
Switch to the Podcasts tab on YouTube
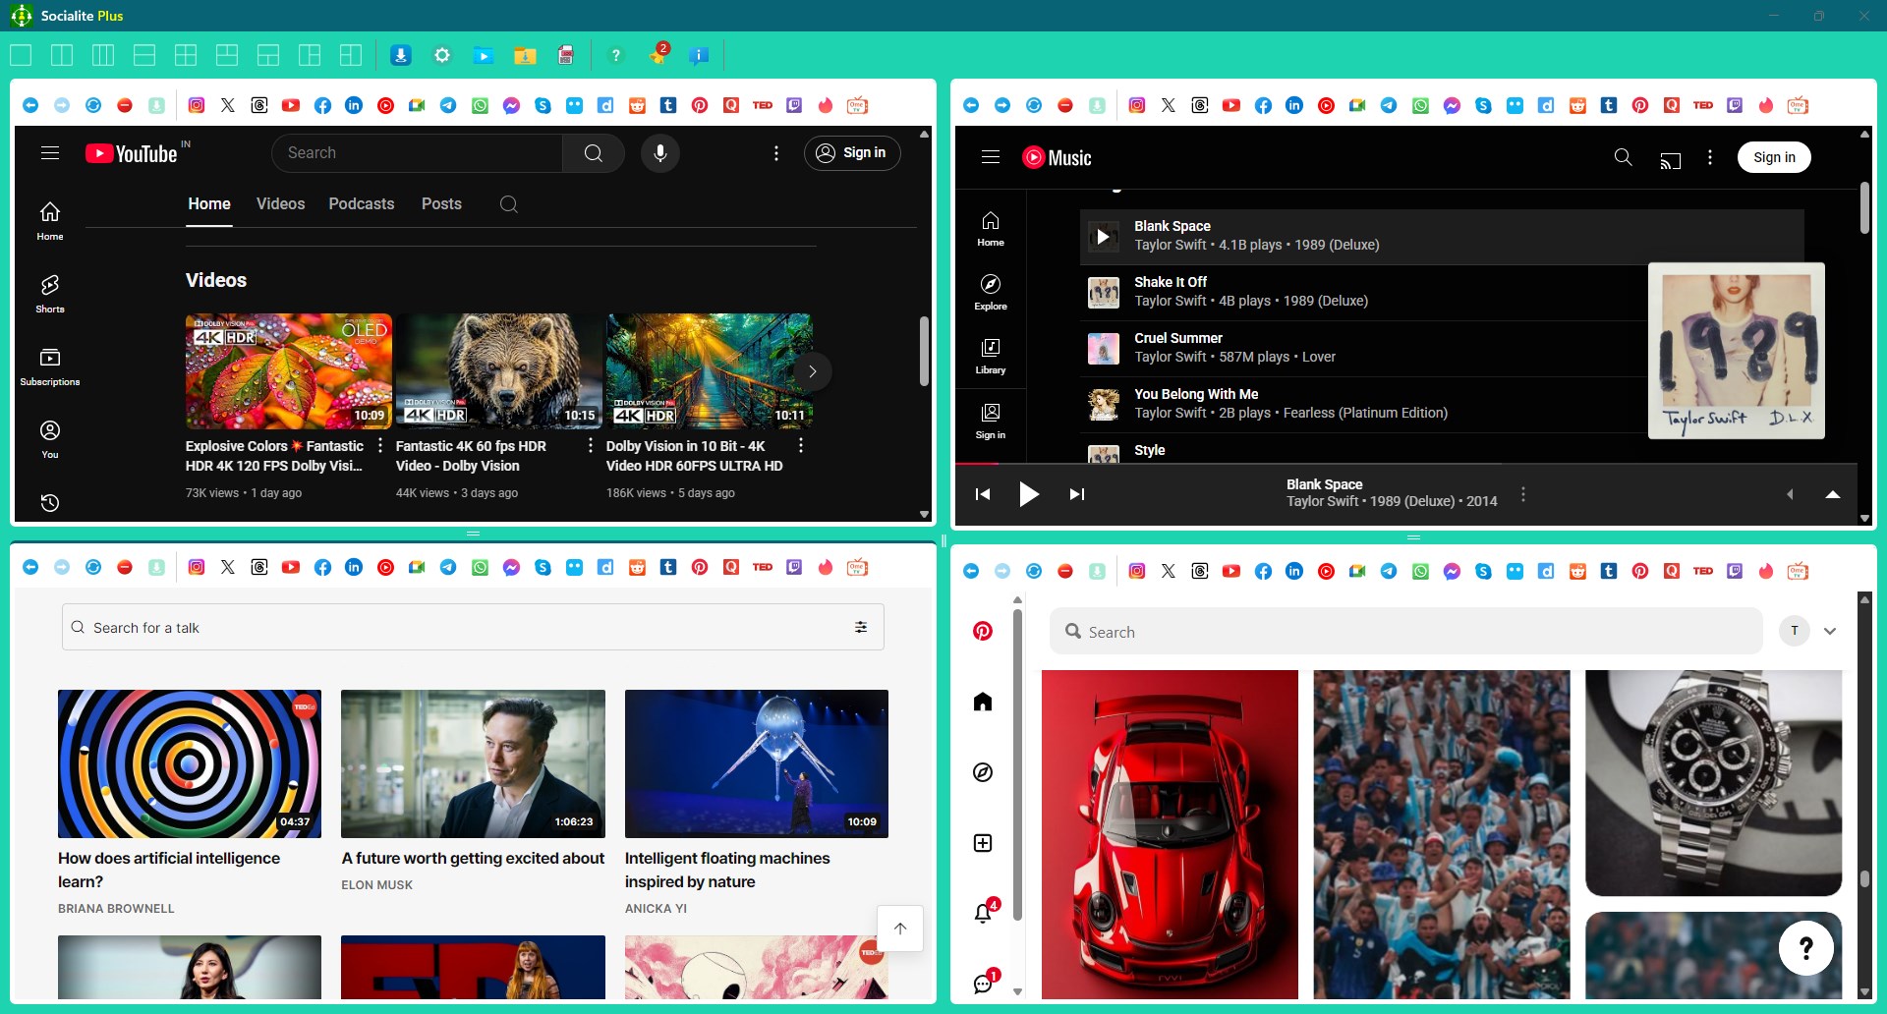click(361, 203)
